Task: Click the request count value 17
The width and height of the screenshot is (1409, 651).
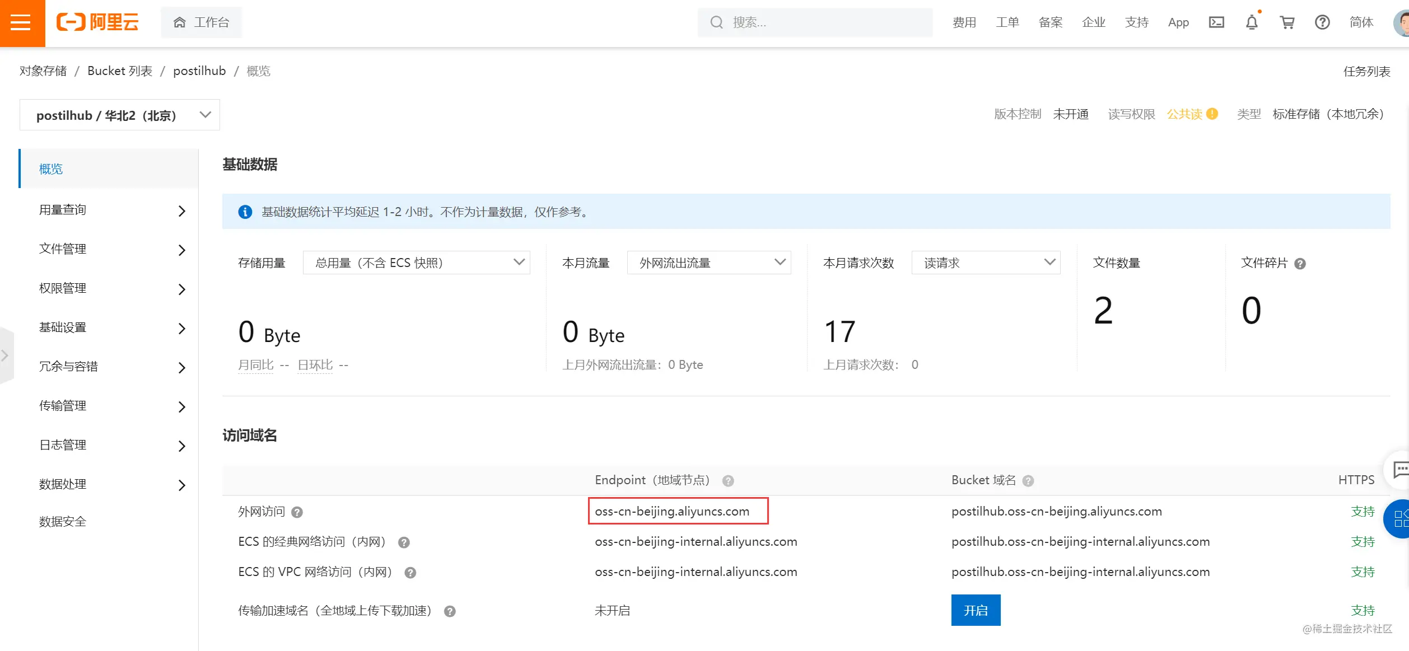Action: [839, 331]
